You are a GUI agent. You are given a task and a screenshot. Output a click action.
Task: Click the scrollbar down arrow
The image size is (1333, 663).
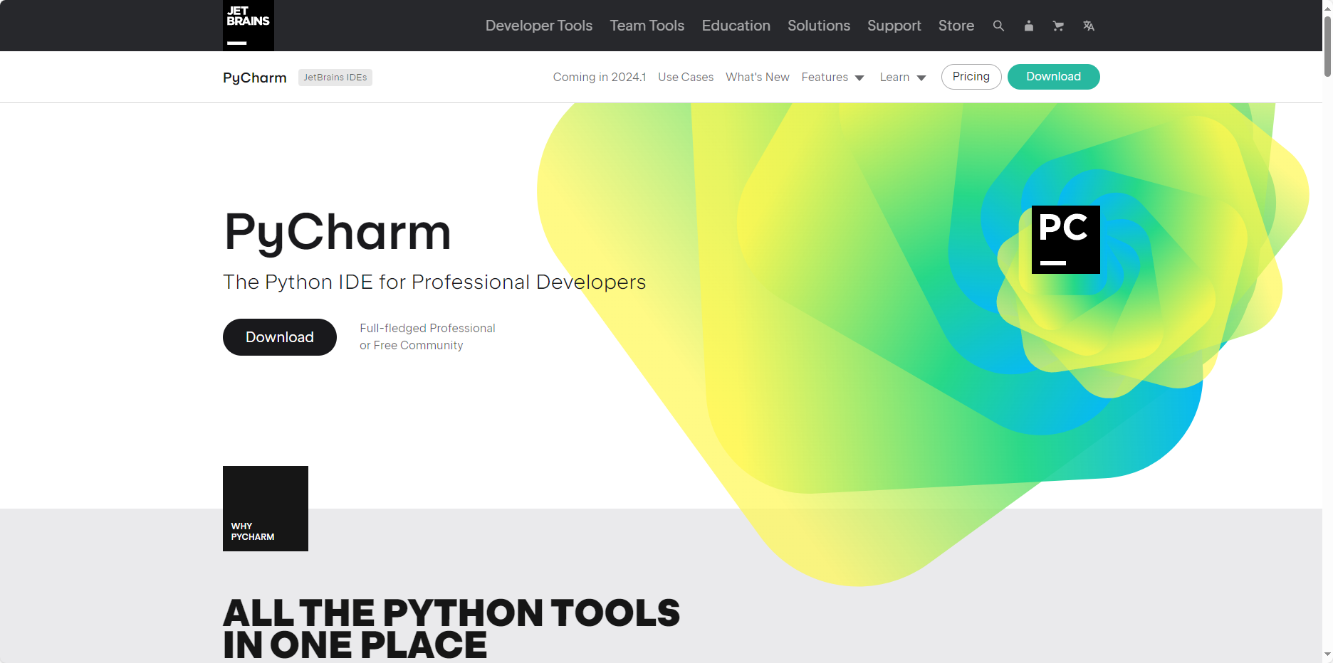tap(1327, 655)
